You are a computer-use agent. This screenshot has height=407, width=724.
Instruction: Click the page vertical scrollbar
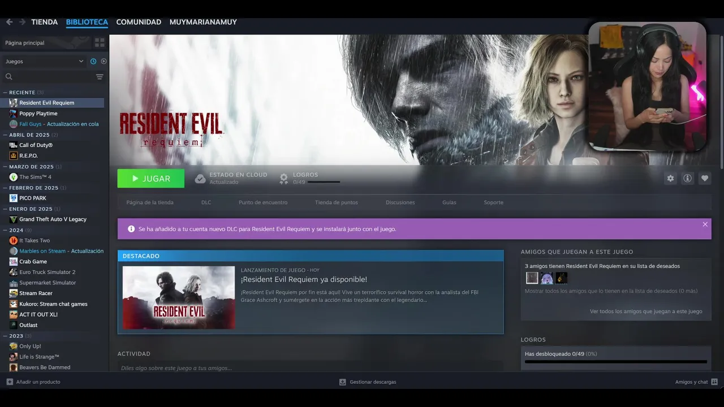pyautogui.click(x=722, y=102)
